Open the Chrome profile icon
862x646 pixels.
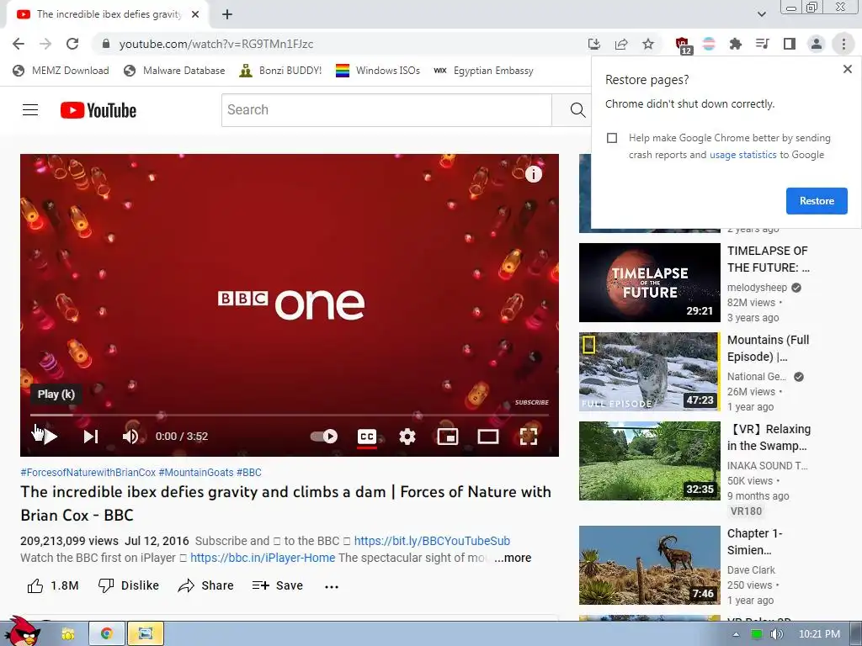tap(817, 44)
